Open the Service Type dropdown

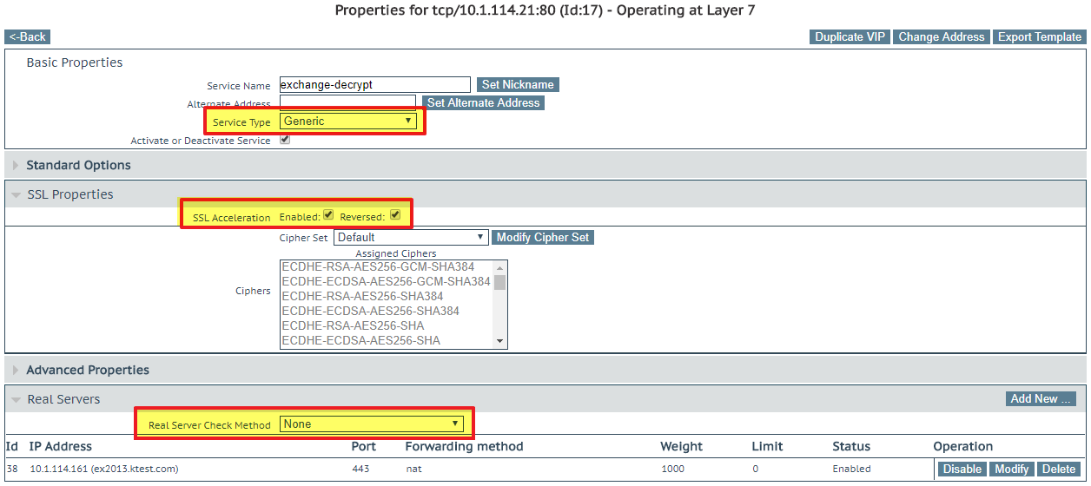click(x=347, y=121)
